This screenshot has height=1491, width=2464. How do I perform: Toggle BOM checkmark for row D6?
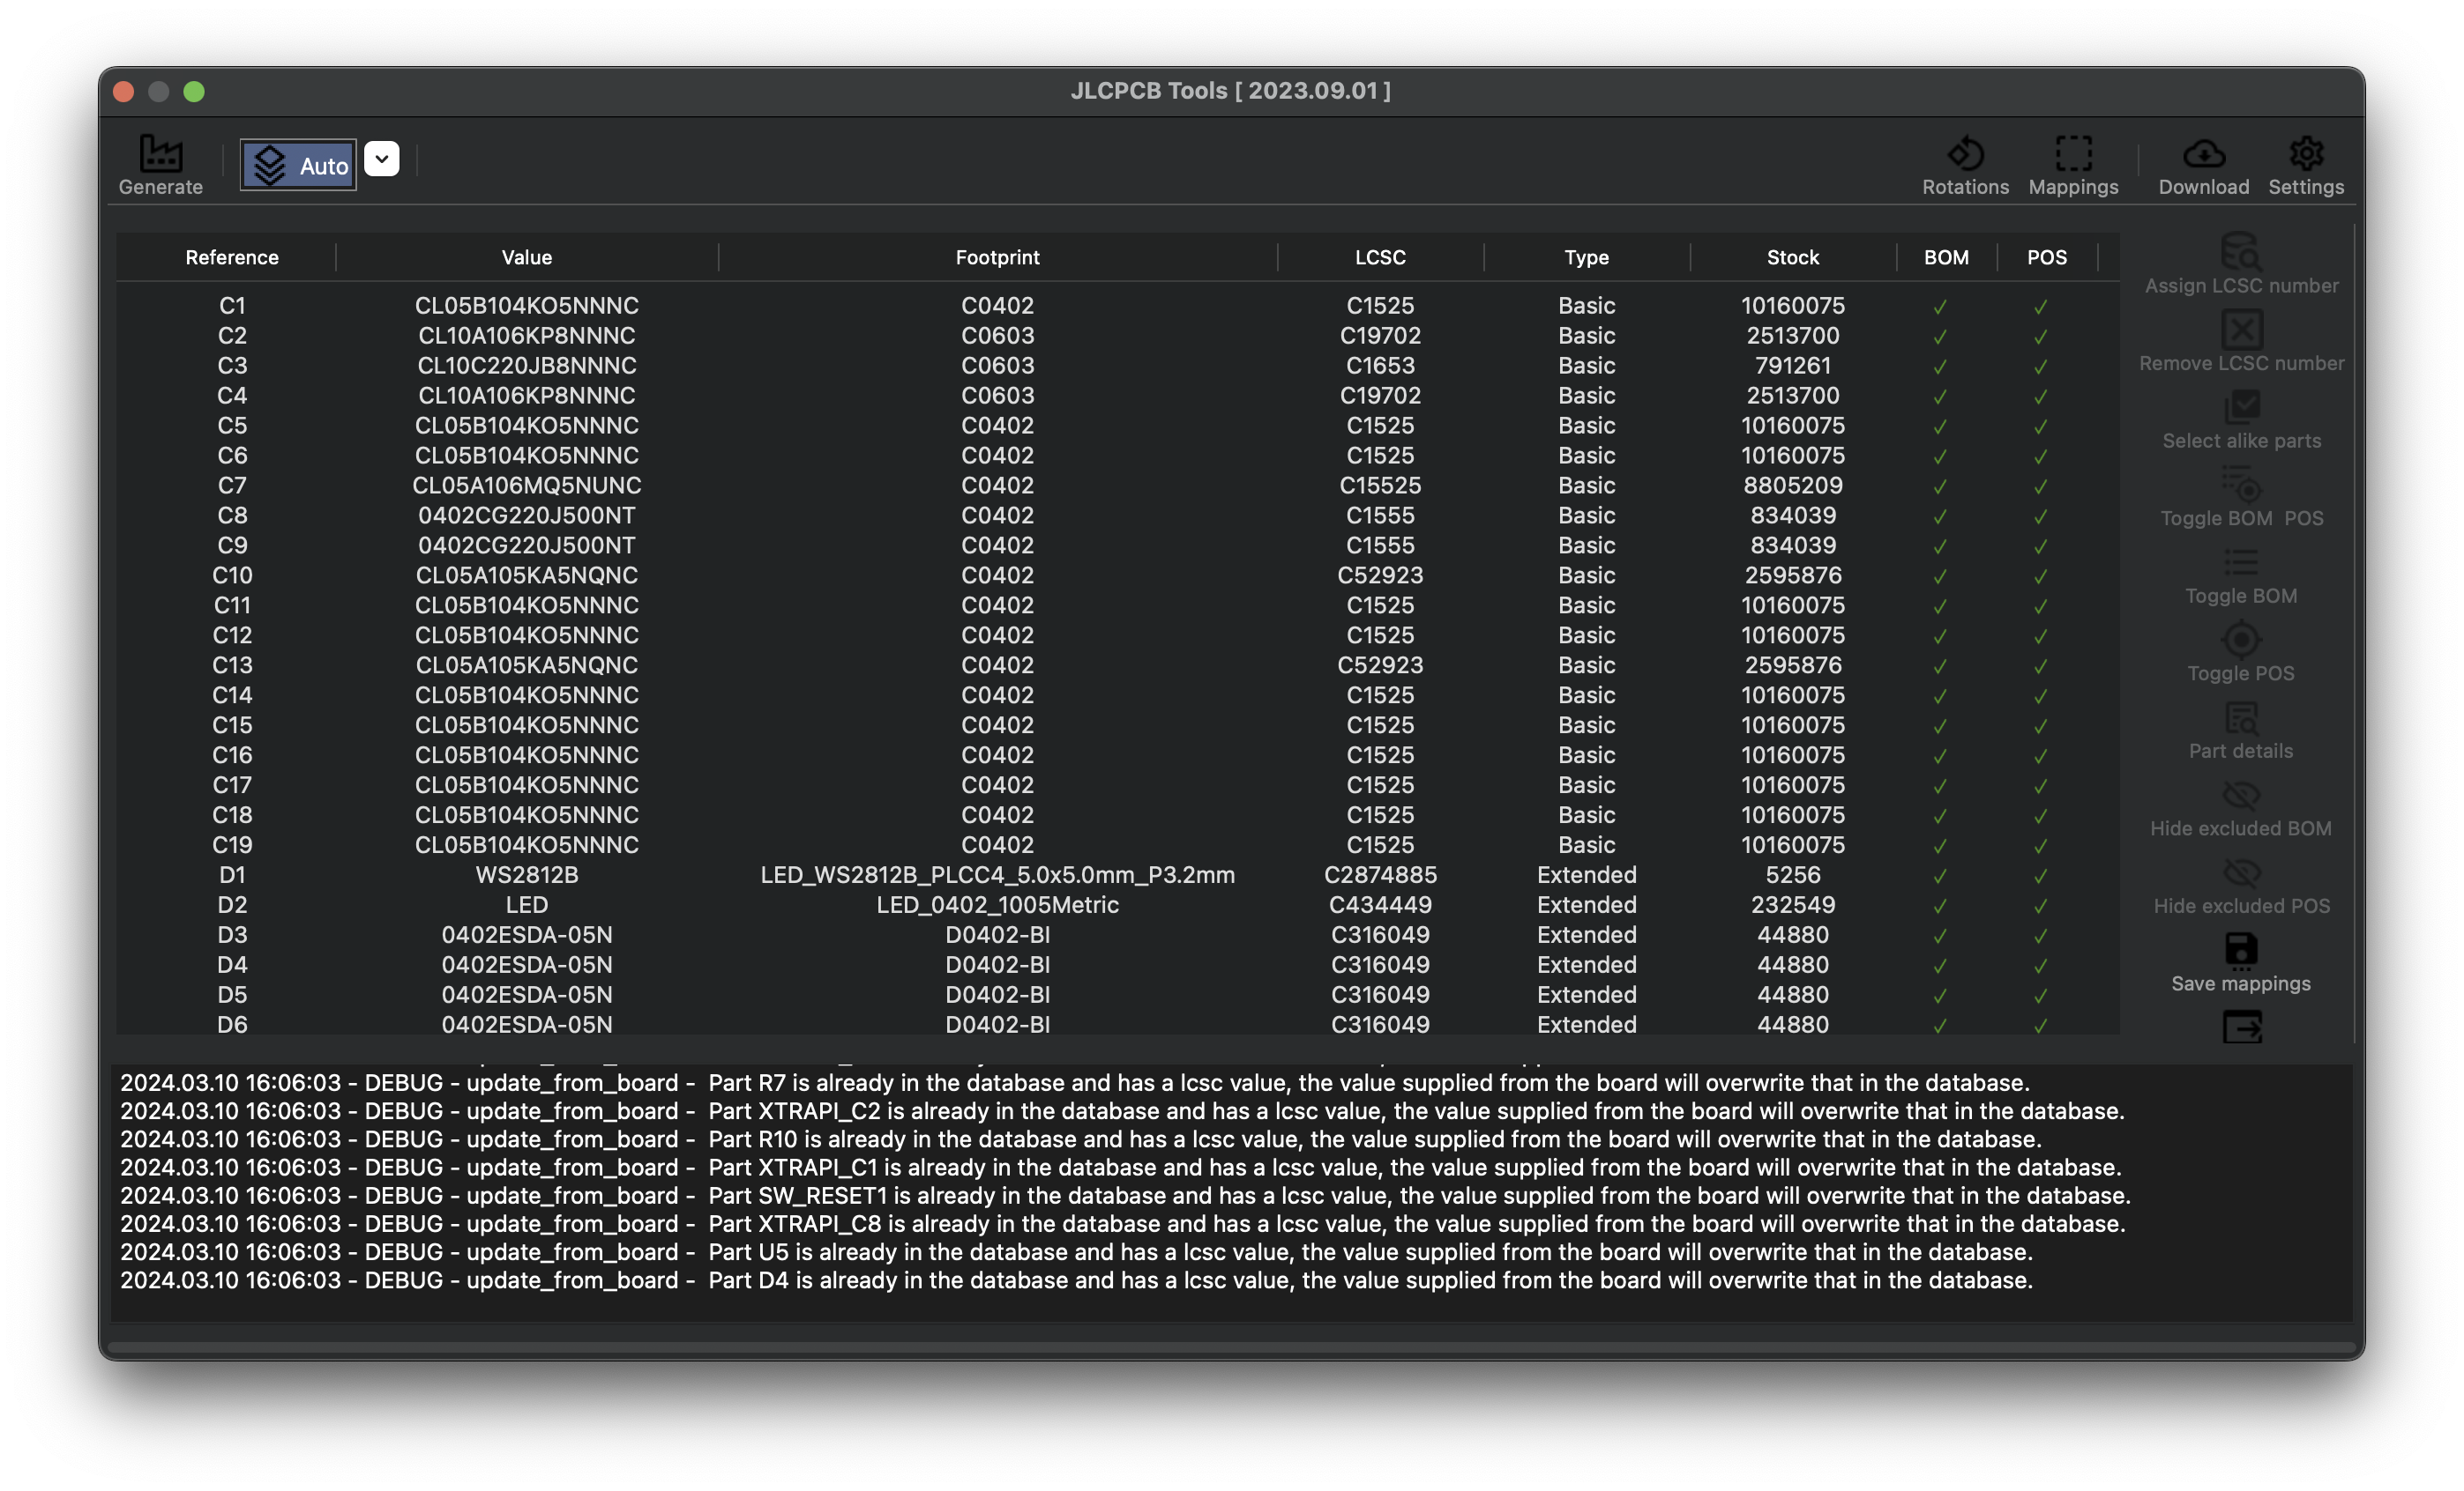[1939, 1027]
